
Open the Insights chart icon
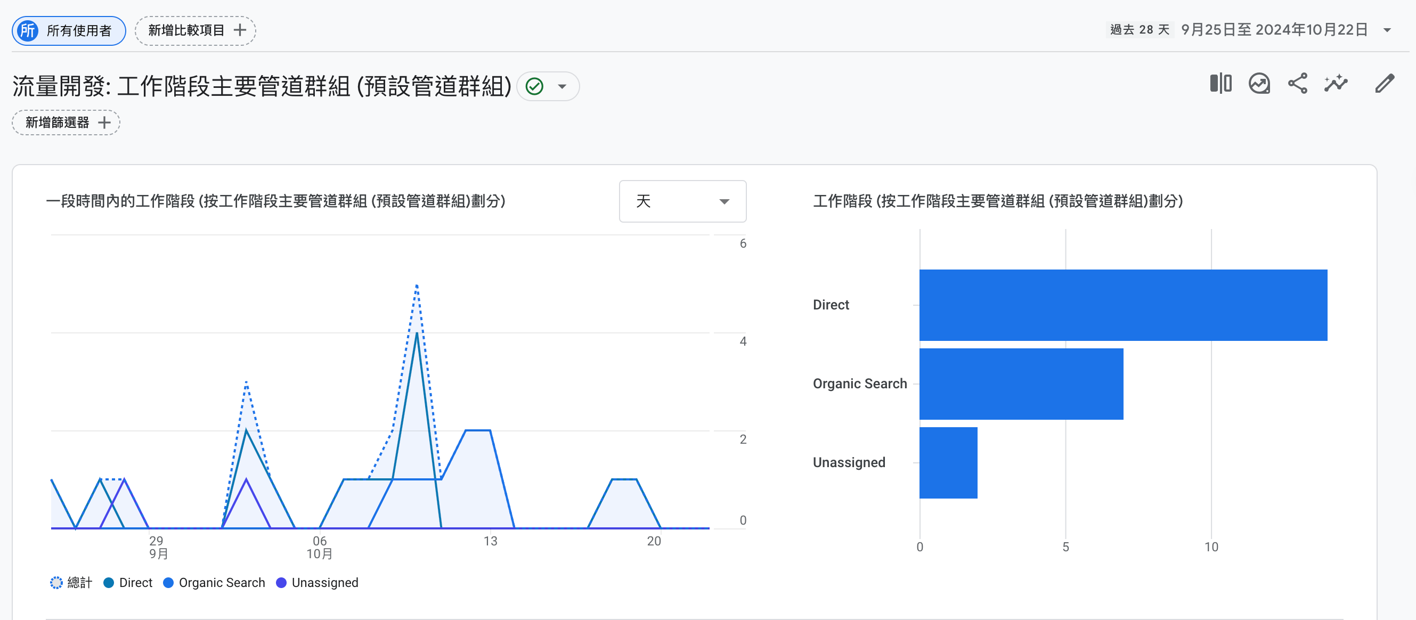(x=1259, y=84)
